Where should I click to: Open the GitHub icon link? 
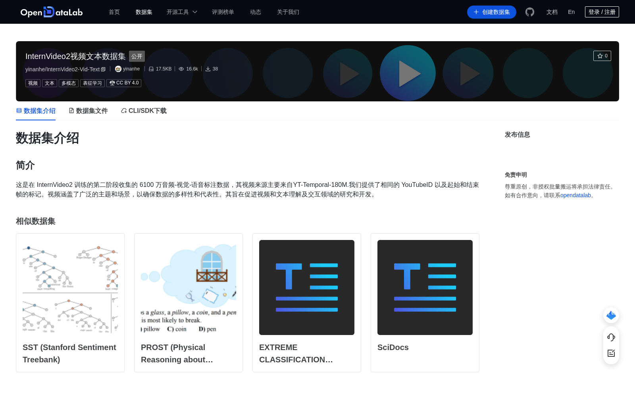pos(530,12)
